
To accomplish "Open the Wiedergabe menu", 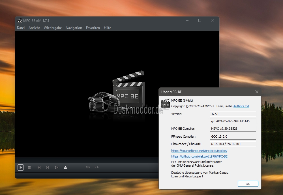I will [53, 28].
